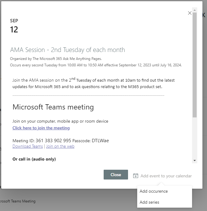This screenshot has height=211, width=207.
Task: Expand the Add event to your calendar dropdown
Action: [166, 176]
